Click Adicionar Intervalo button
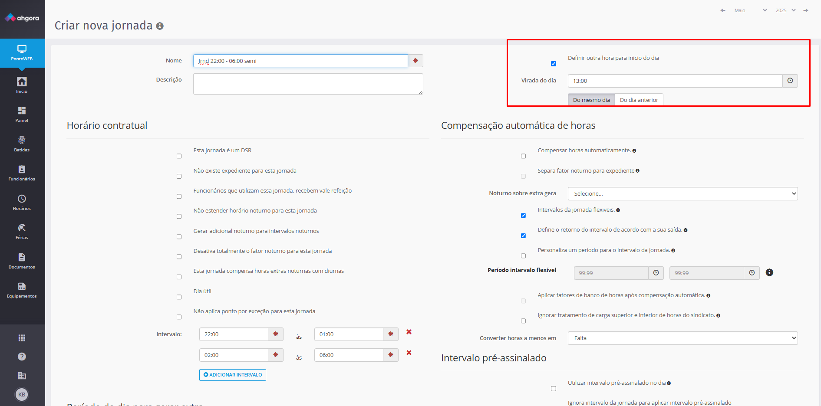Image resolution: width=821 pixels, height=406 pixels. [x=233, y=375]
